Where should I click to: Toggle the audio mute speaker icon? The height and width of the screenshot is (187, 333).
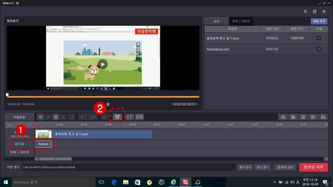(105, 117)
